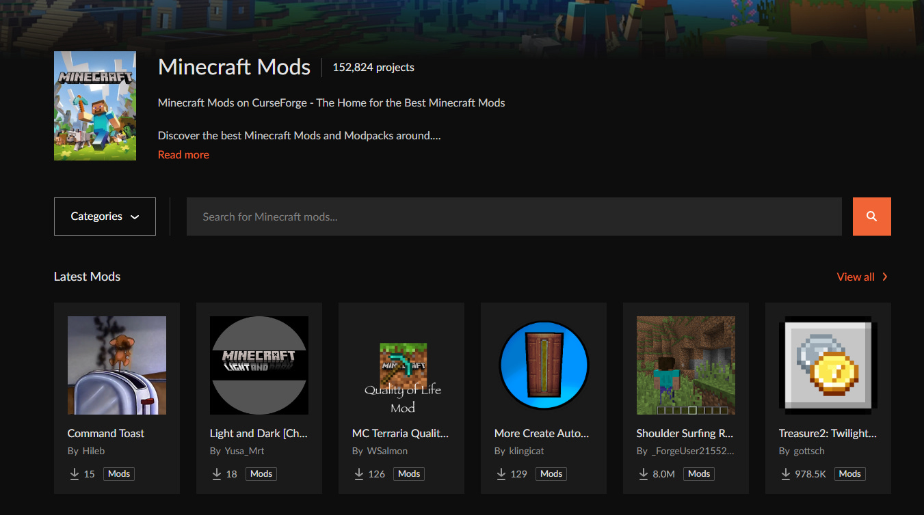This screenshot has height=515, width=924.
Task: Click download icon next to 18
Action: pos(216,473)
